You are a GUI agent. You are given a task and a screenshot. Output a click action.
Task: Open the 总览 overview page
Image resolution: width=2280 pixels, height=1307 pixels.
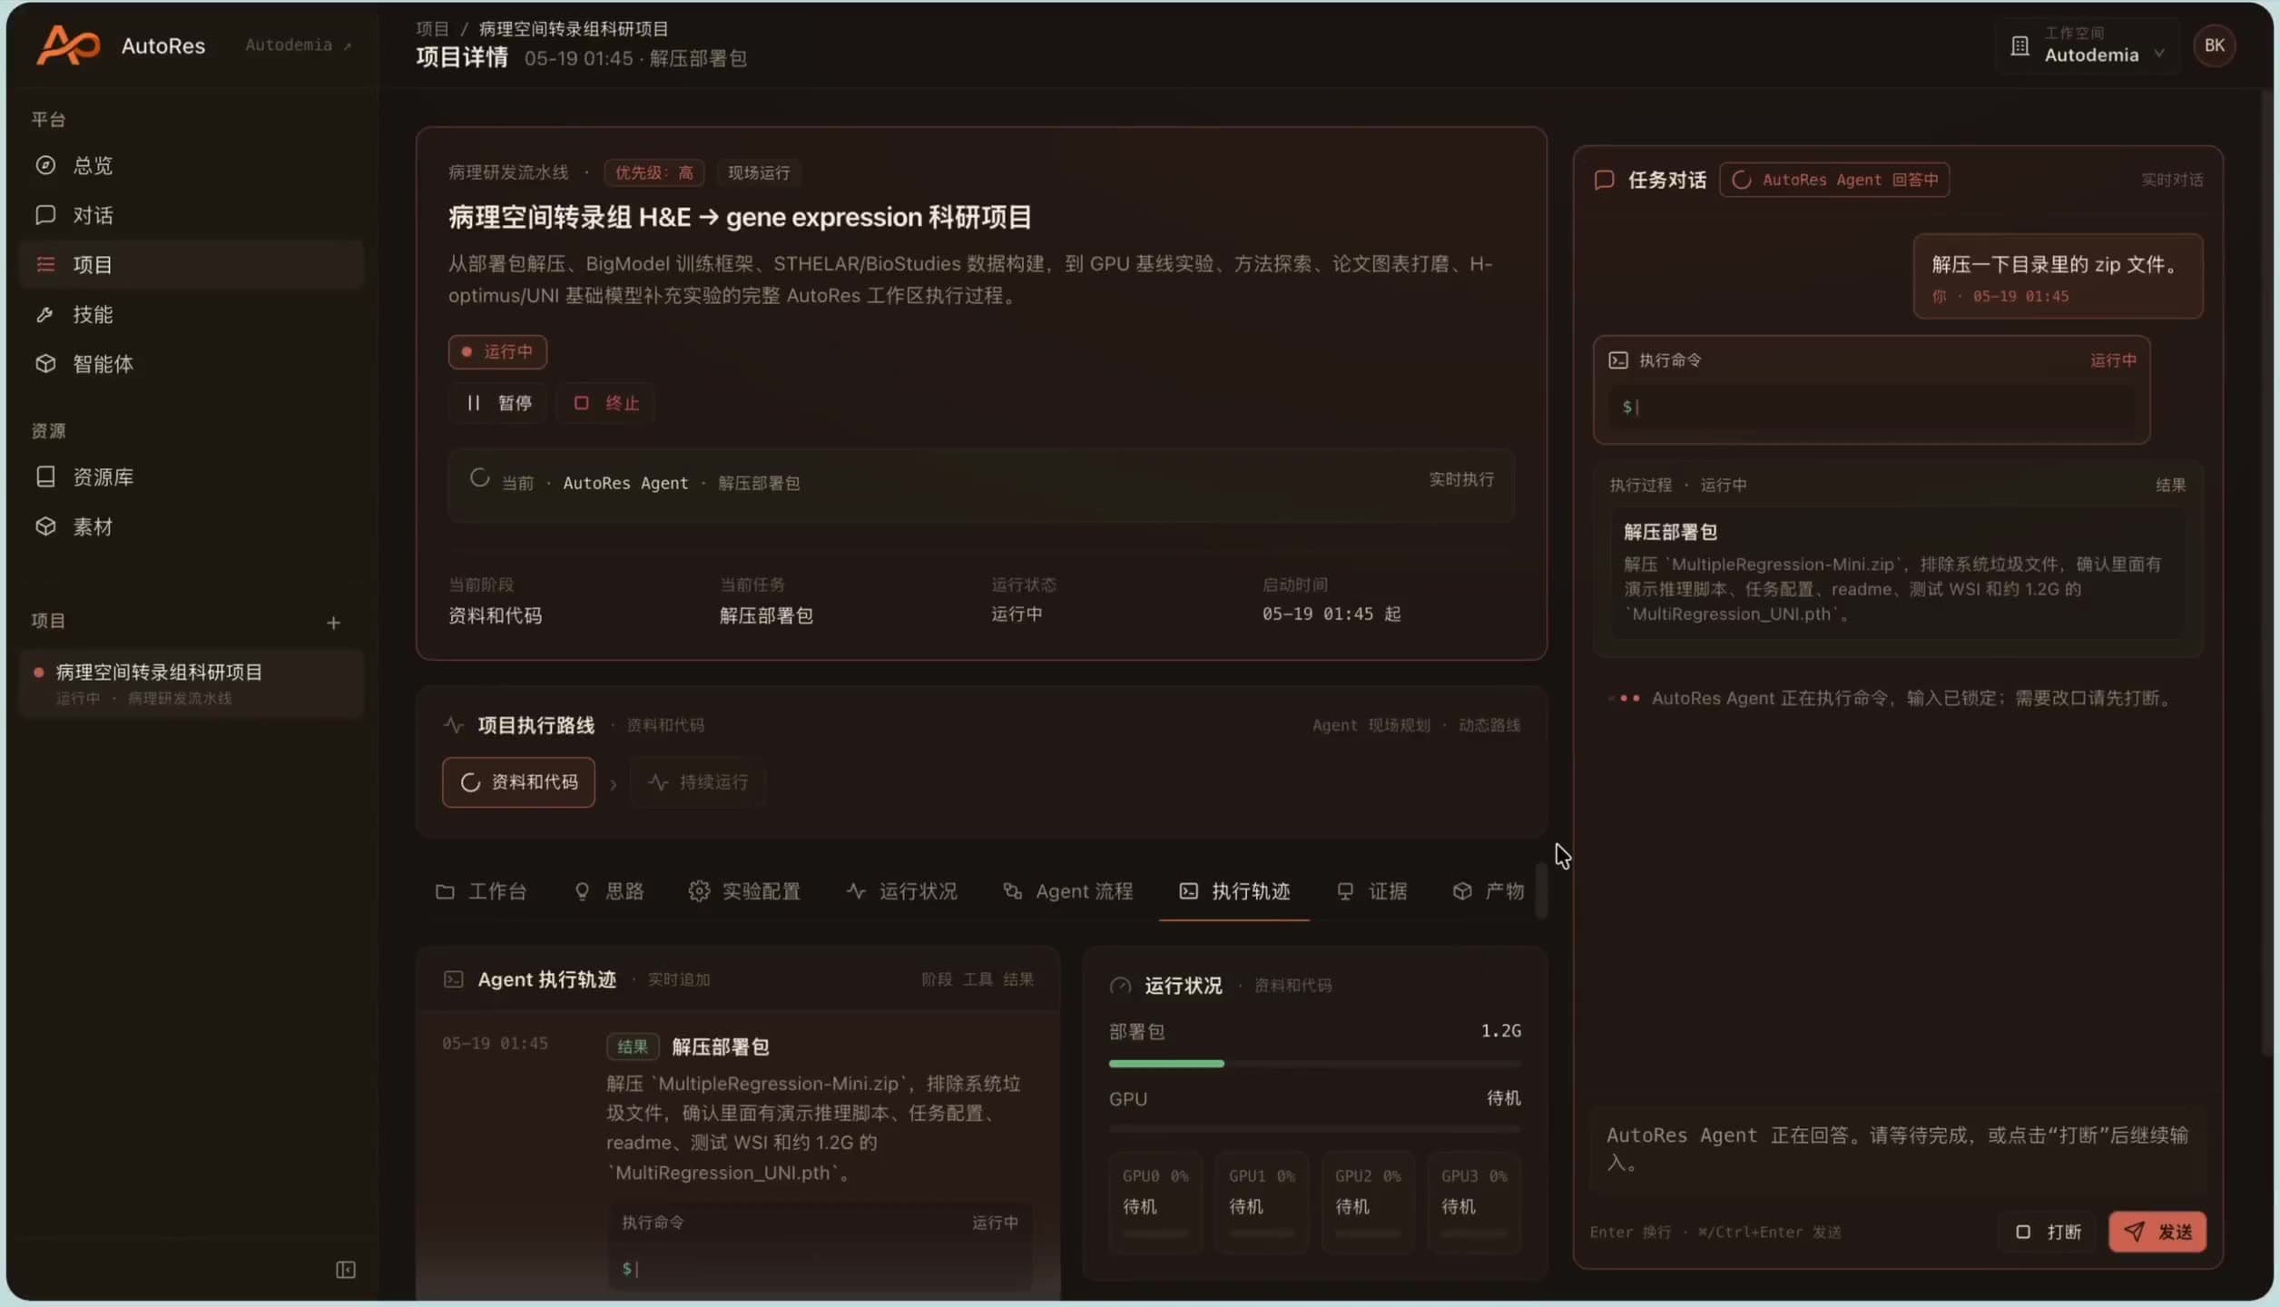tap(191, 165)
